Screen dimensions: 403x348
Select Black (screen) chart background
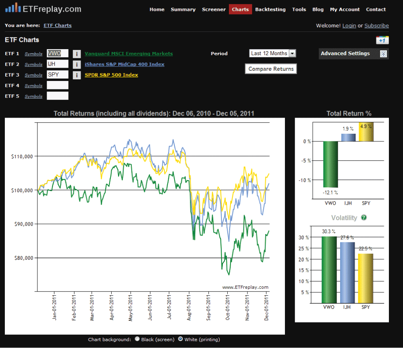tap(137, 339)
